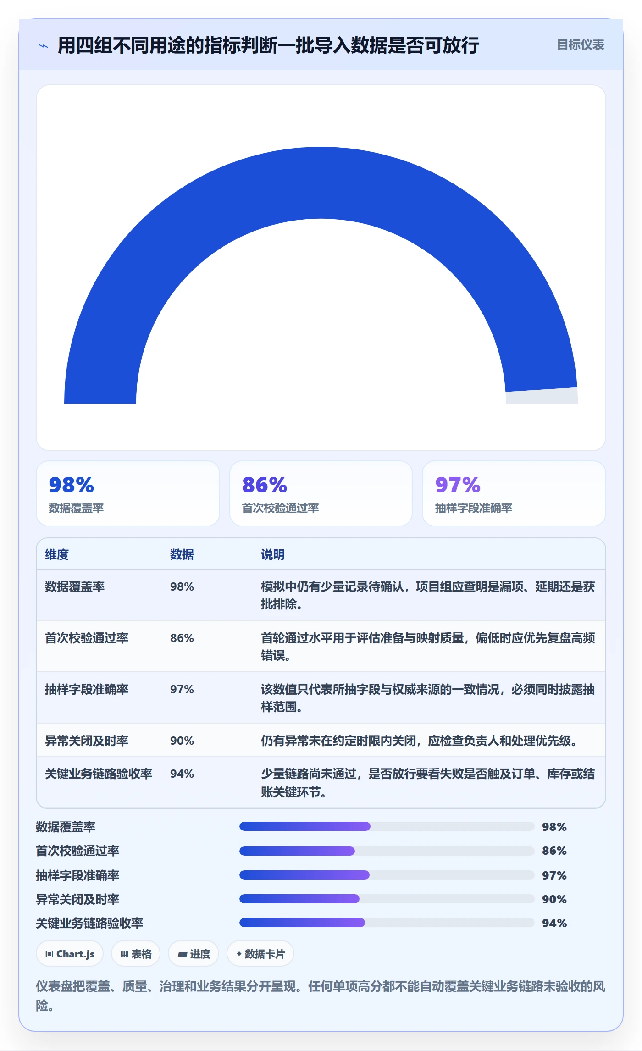Click the description starting 首轮通过水平

point(428,647)
